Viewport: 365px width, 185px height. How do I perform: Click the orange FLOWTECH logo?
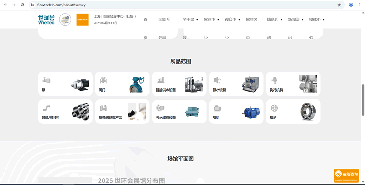click(82, 19)
